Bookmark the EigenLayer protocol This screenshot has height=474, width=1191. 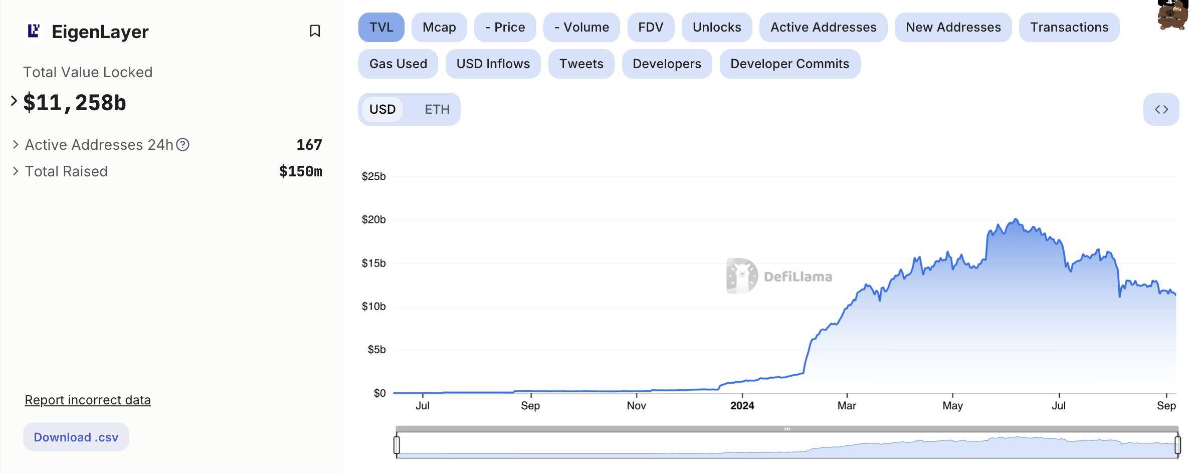[315, 31]
